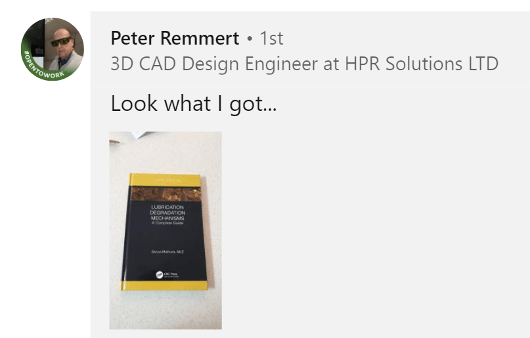Click the yellow bottom band of book
The width and height of the screenshot is (530, 338).
click(164, 285)
